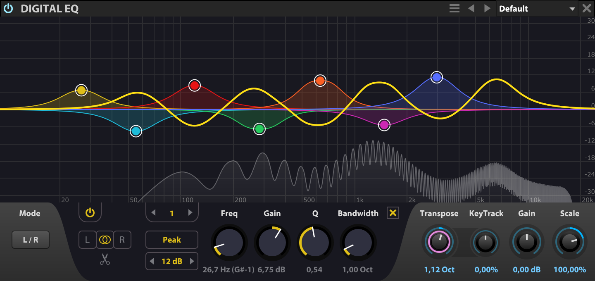Select the cyan EQ band node
The height and width of the screenshot is (281, 595).
pyautogui.click(x=136, y=131)
